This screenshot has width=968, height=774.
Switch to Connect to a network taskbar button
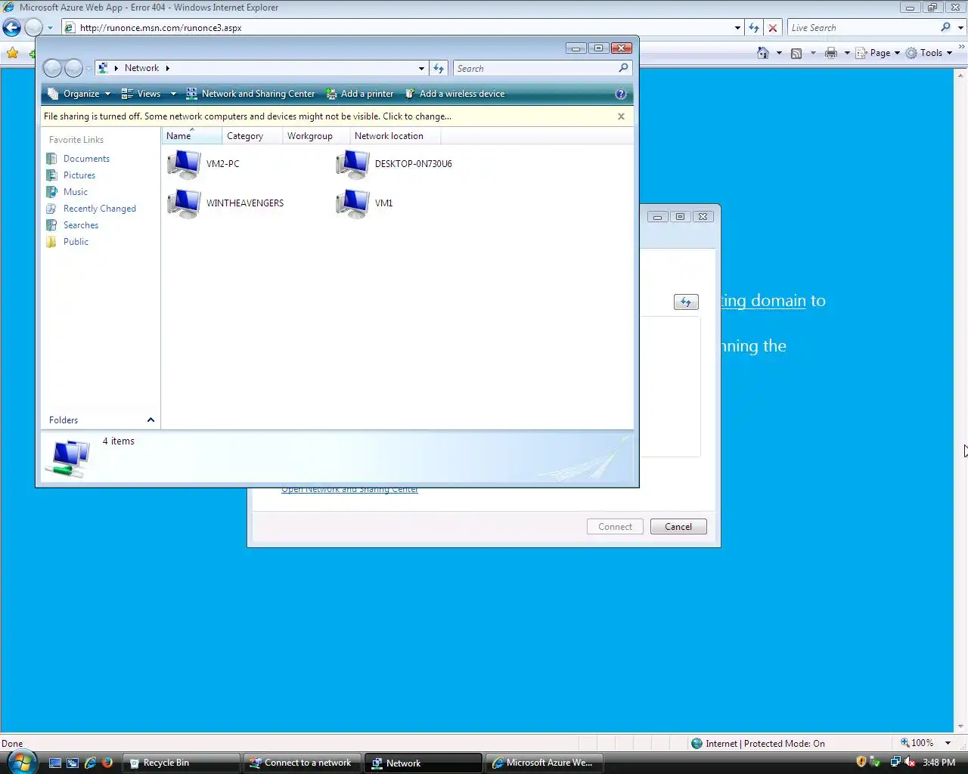click(302, 763)
